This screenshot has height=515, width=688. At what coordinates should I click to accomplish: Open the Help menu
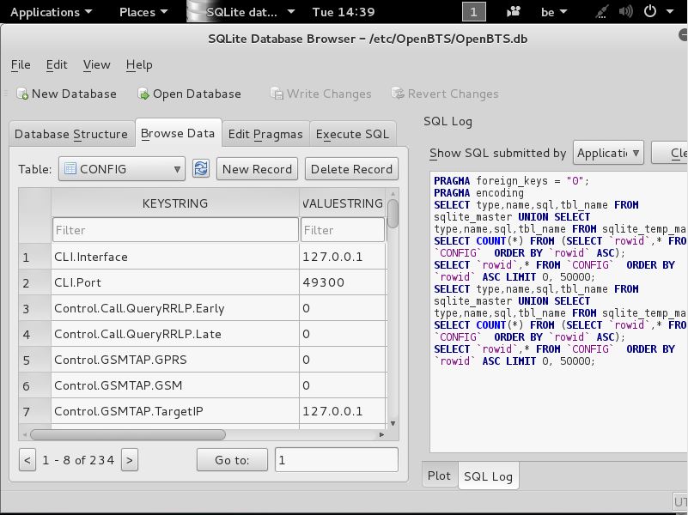click(139, 65)
